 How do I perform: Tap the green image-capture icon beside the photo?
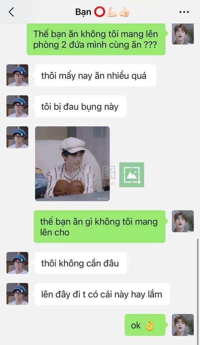(x=132, y=175)
